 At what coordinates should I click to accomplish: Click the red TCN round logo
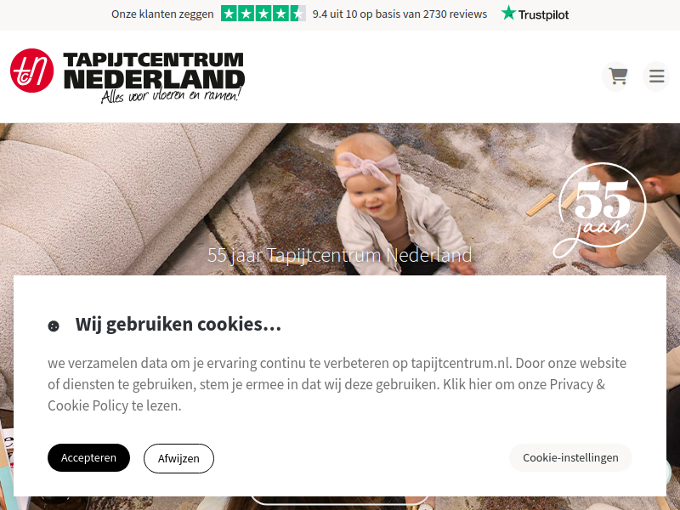point(31,71)
